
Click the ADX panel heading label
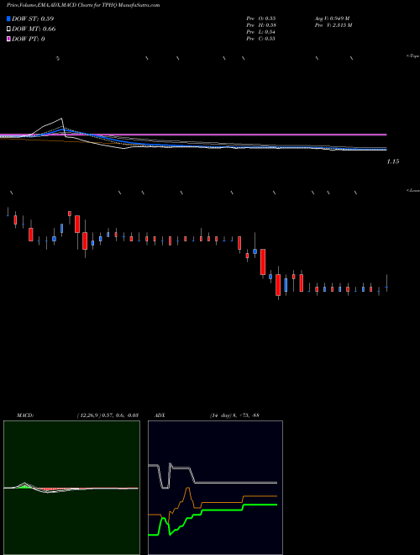click(x=160, y=415)
